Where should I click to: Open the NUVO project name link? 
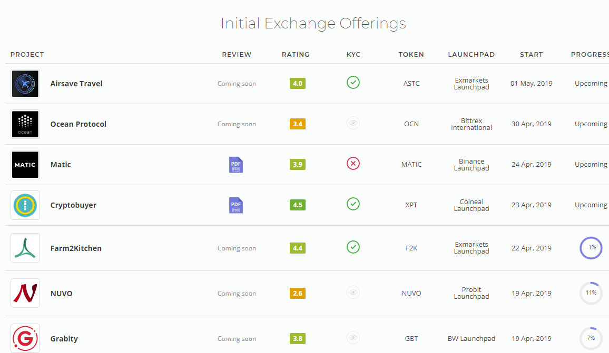61,293
